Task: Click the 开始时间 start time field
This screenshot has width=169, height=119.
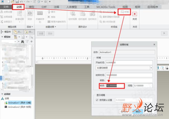Action: (x=129, y=63)
